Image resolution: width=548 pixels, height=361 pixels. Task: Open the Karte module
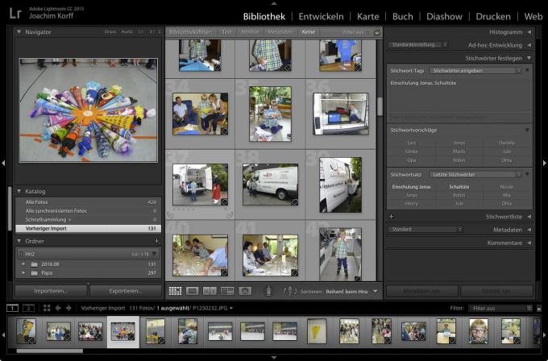(367, 16)
